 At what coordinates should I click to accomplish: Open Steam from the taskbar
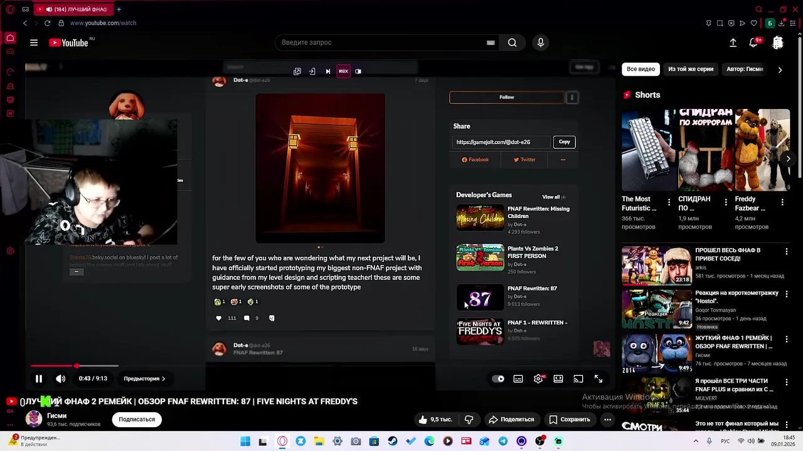392,442
